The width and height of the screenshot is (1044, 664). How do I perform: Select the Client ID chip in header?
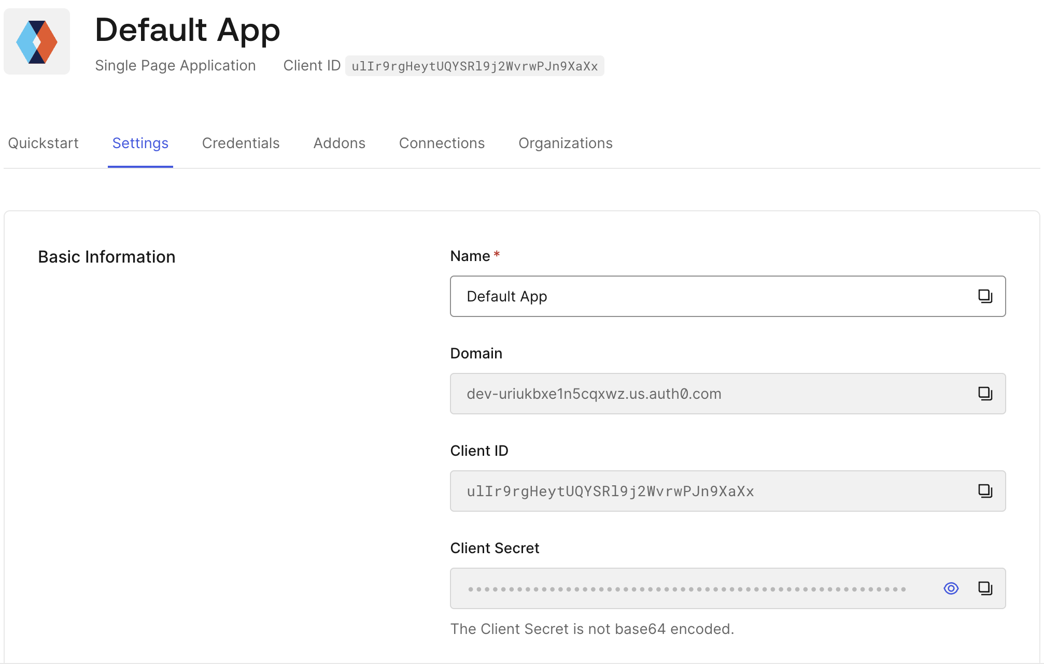coord(475,66)
